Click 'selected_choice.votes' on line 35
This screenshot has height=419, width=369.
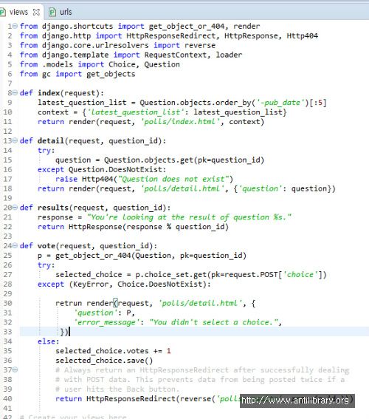tap(102, 351)
